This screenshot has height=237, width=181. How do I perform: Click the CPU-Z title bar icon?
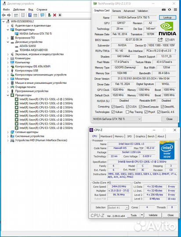pyautogui.click(x=91, y=130)
